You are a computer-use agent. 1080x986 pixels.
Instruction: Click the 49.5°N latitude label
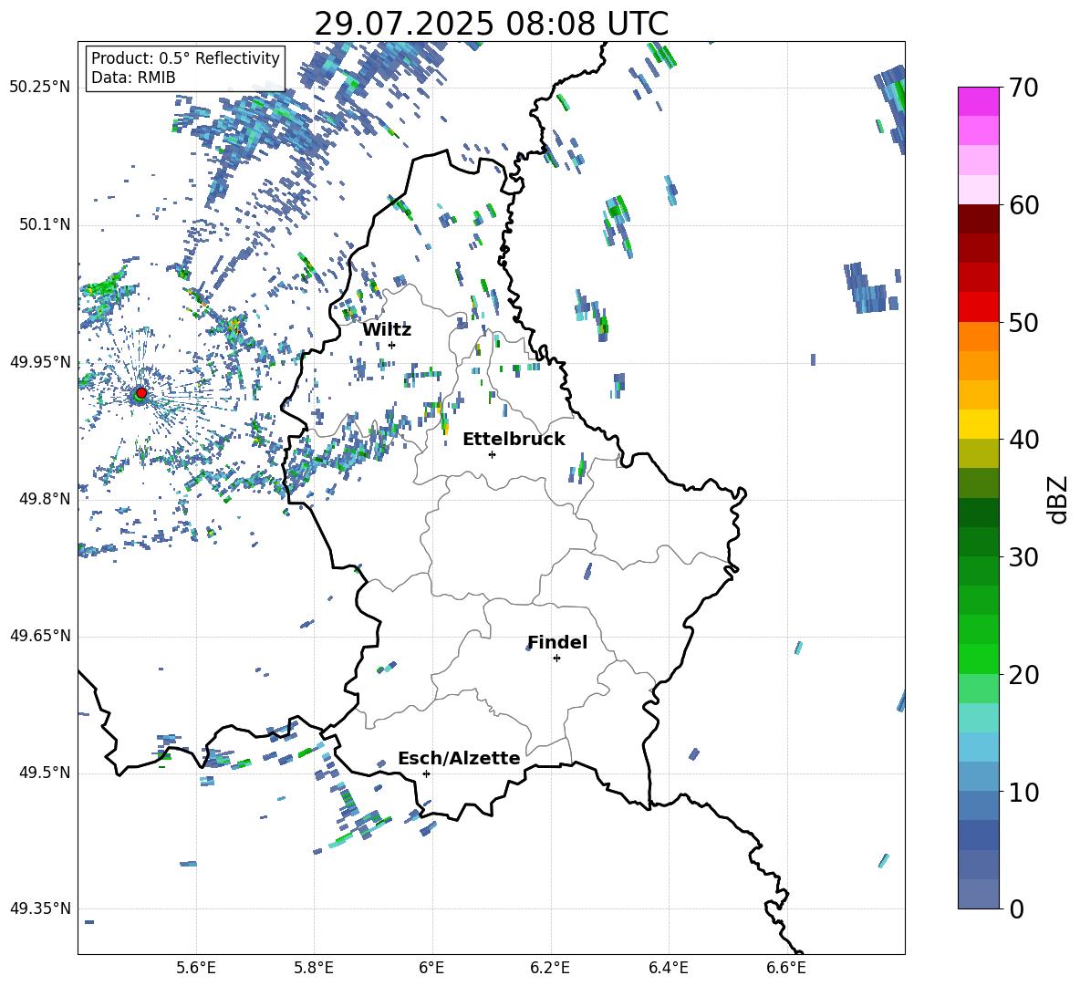44,773
